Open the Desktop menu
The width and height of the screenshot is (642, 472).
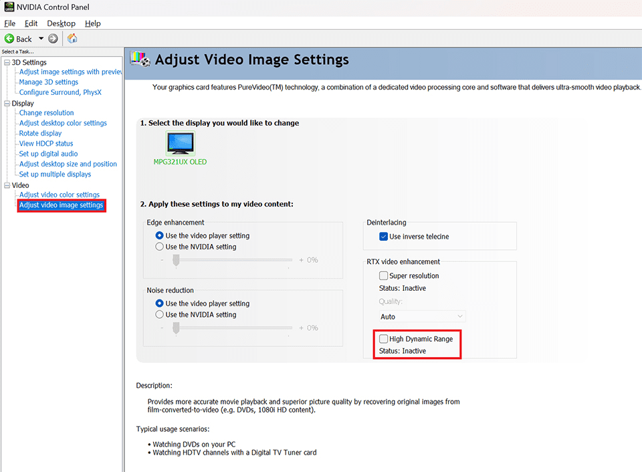pos(61,23)
